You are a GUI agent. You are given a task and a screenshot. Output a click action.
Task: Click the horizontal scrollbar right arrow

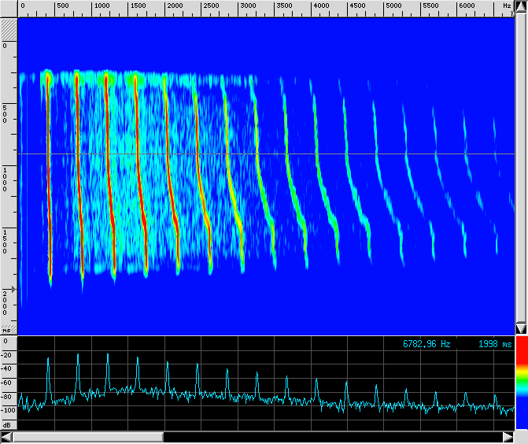[x=507, y=437]
